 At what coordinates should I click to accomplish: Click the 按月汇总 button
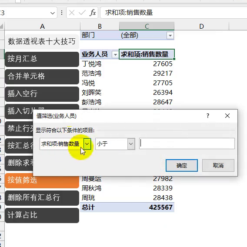42,59
